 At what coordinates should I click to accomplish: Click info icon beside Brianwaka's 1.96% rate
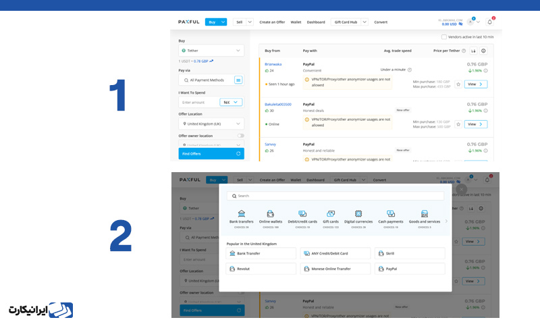pos(485,71)
